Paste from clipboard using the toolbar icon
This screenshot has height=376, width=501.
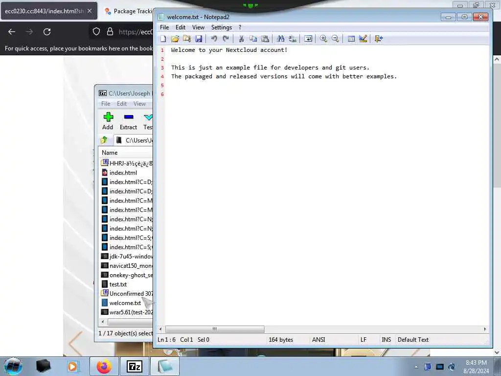pyautogui.click(x=265, y=39)
